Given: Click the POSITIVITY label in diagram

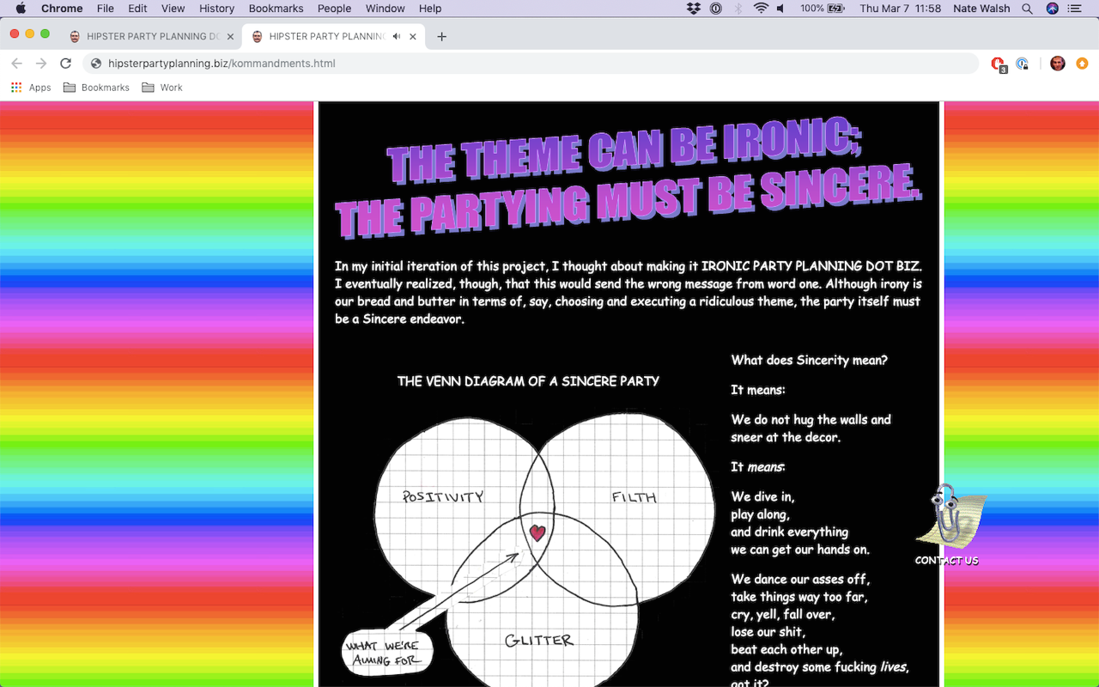Looking at the screenshot, I should click(x=443, y=496).
